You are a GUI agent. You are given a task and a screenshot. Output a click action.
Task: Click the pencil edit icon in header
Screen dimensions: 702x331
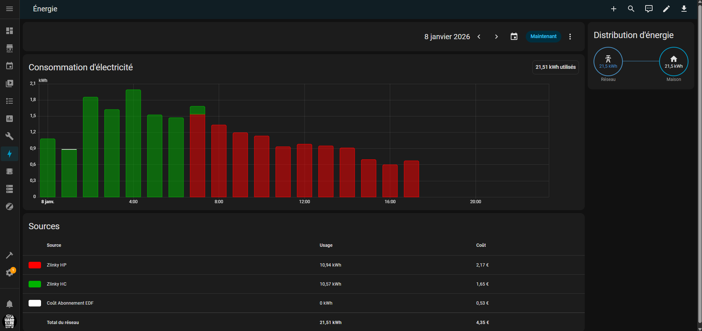pos(666,9)
